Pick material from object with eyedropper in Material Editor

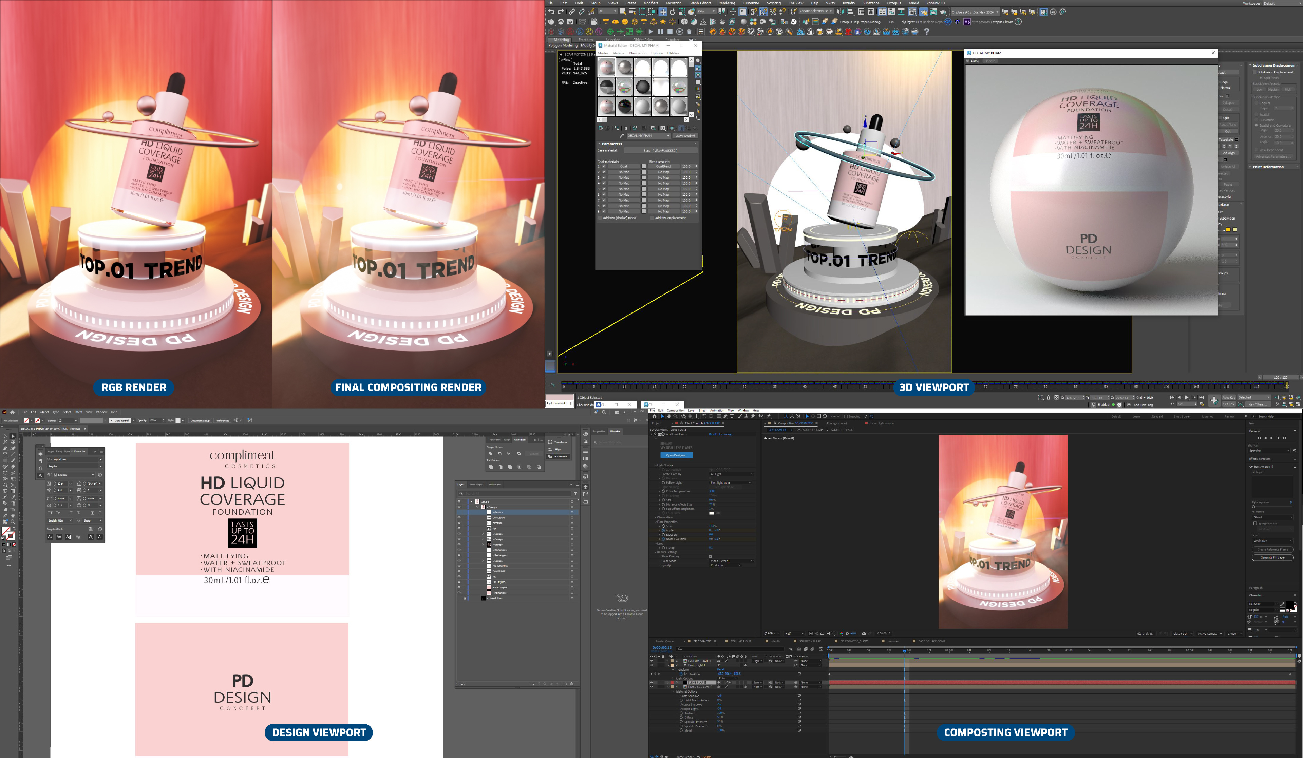(x=622, y=136)
